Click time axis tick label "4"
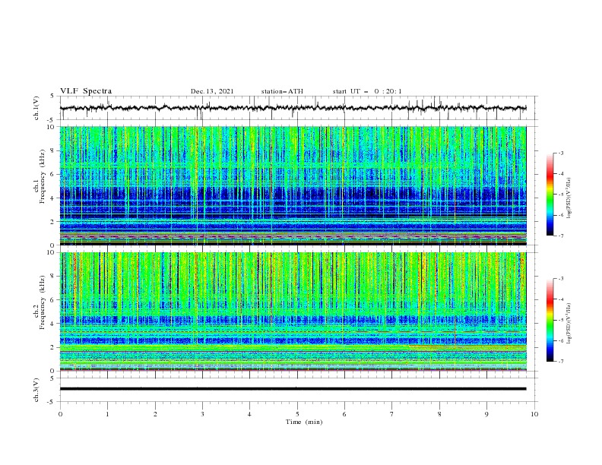 point(249,414)
